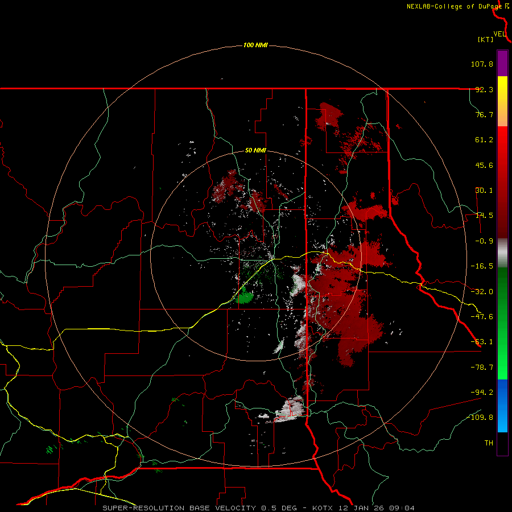This screenshot has width=512, height=512.
Task: Pick the gray band of the color scale
Action: 502,253
